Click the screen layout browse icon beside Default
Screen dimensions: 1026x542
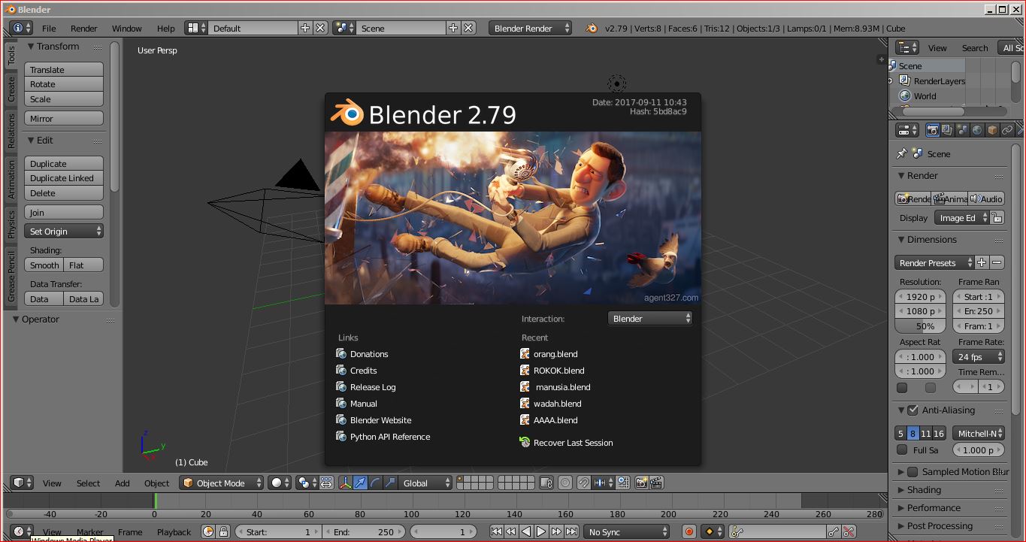[197, 28]
